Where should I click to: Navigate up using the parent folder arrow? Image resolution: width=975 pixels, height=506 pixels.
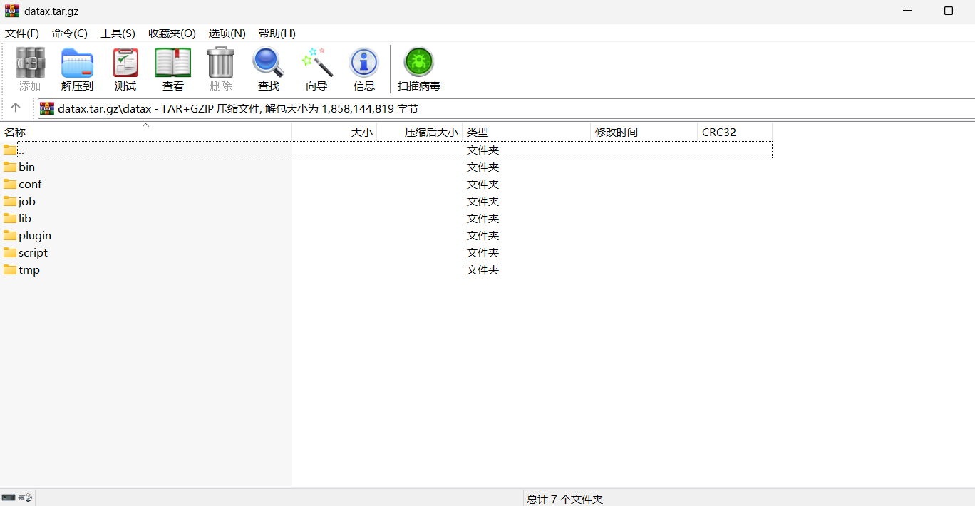16,108
